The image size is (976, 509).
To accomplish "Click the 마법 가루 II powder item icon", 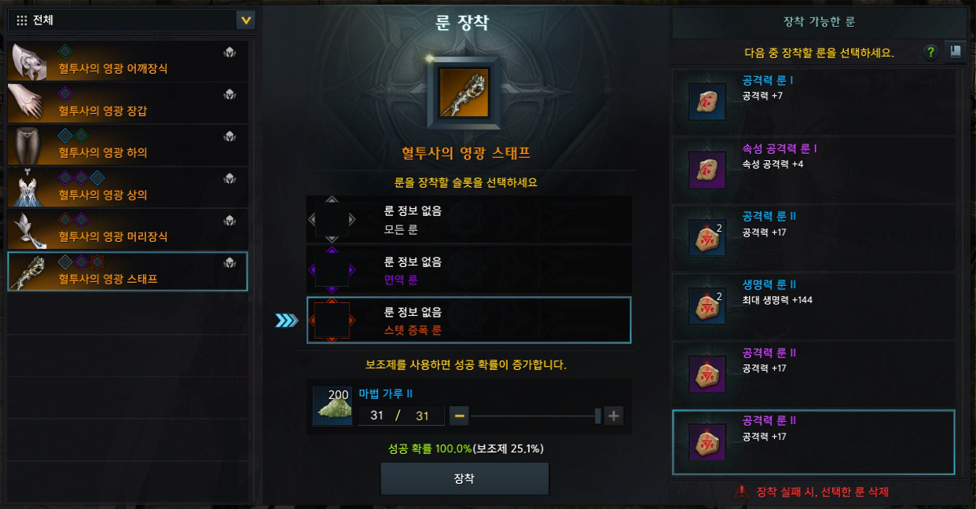I will tap(332, 405).
